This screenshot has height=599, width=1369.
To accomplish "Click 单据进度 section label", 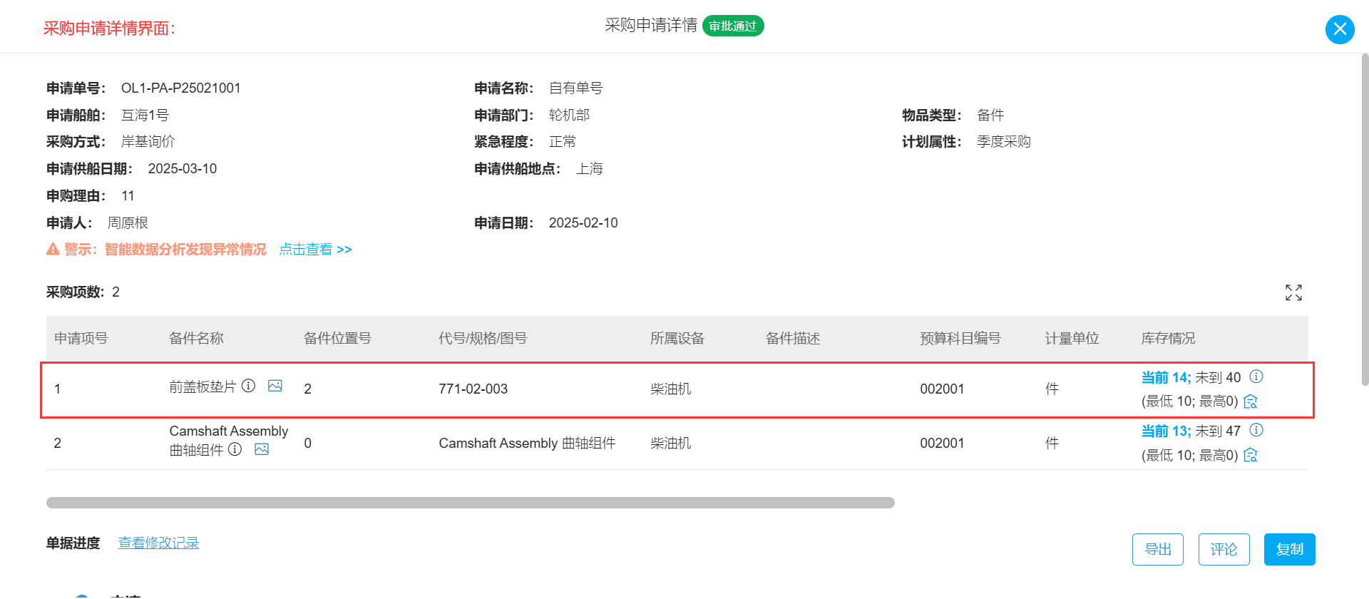I will (x=73, y=543).
